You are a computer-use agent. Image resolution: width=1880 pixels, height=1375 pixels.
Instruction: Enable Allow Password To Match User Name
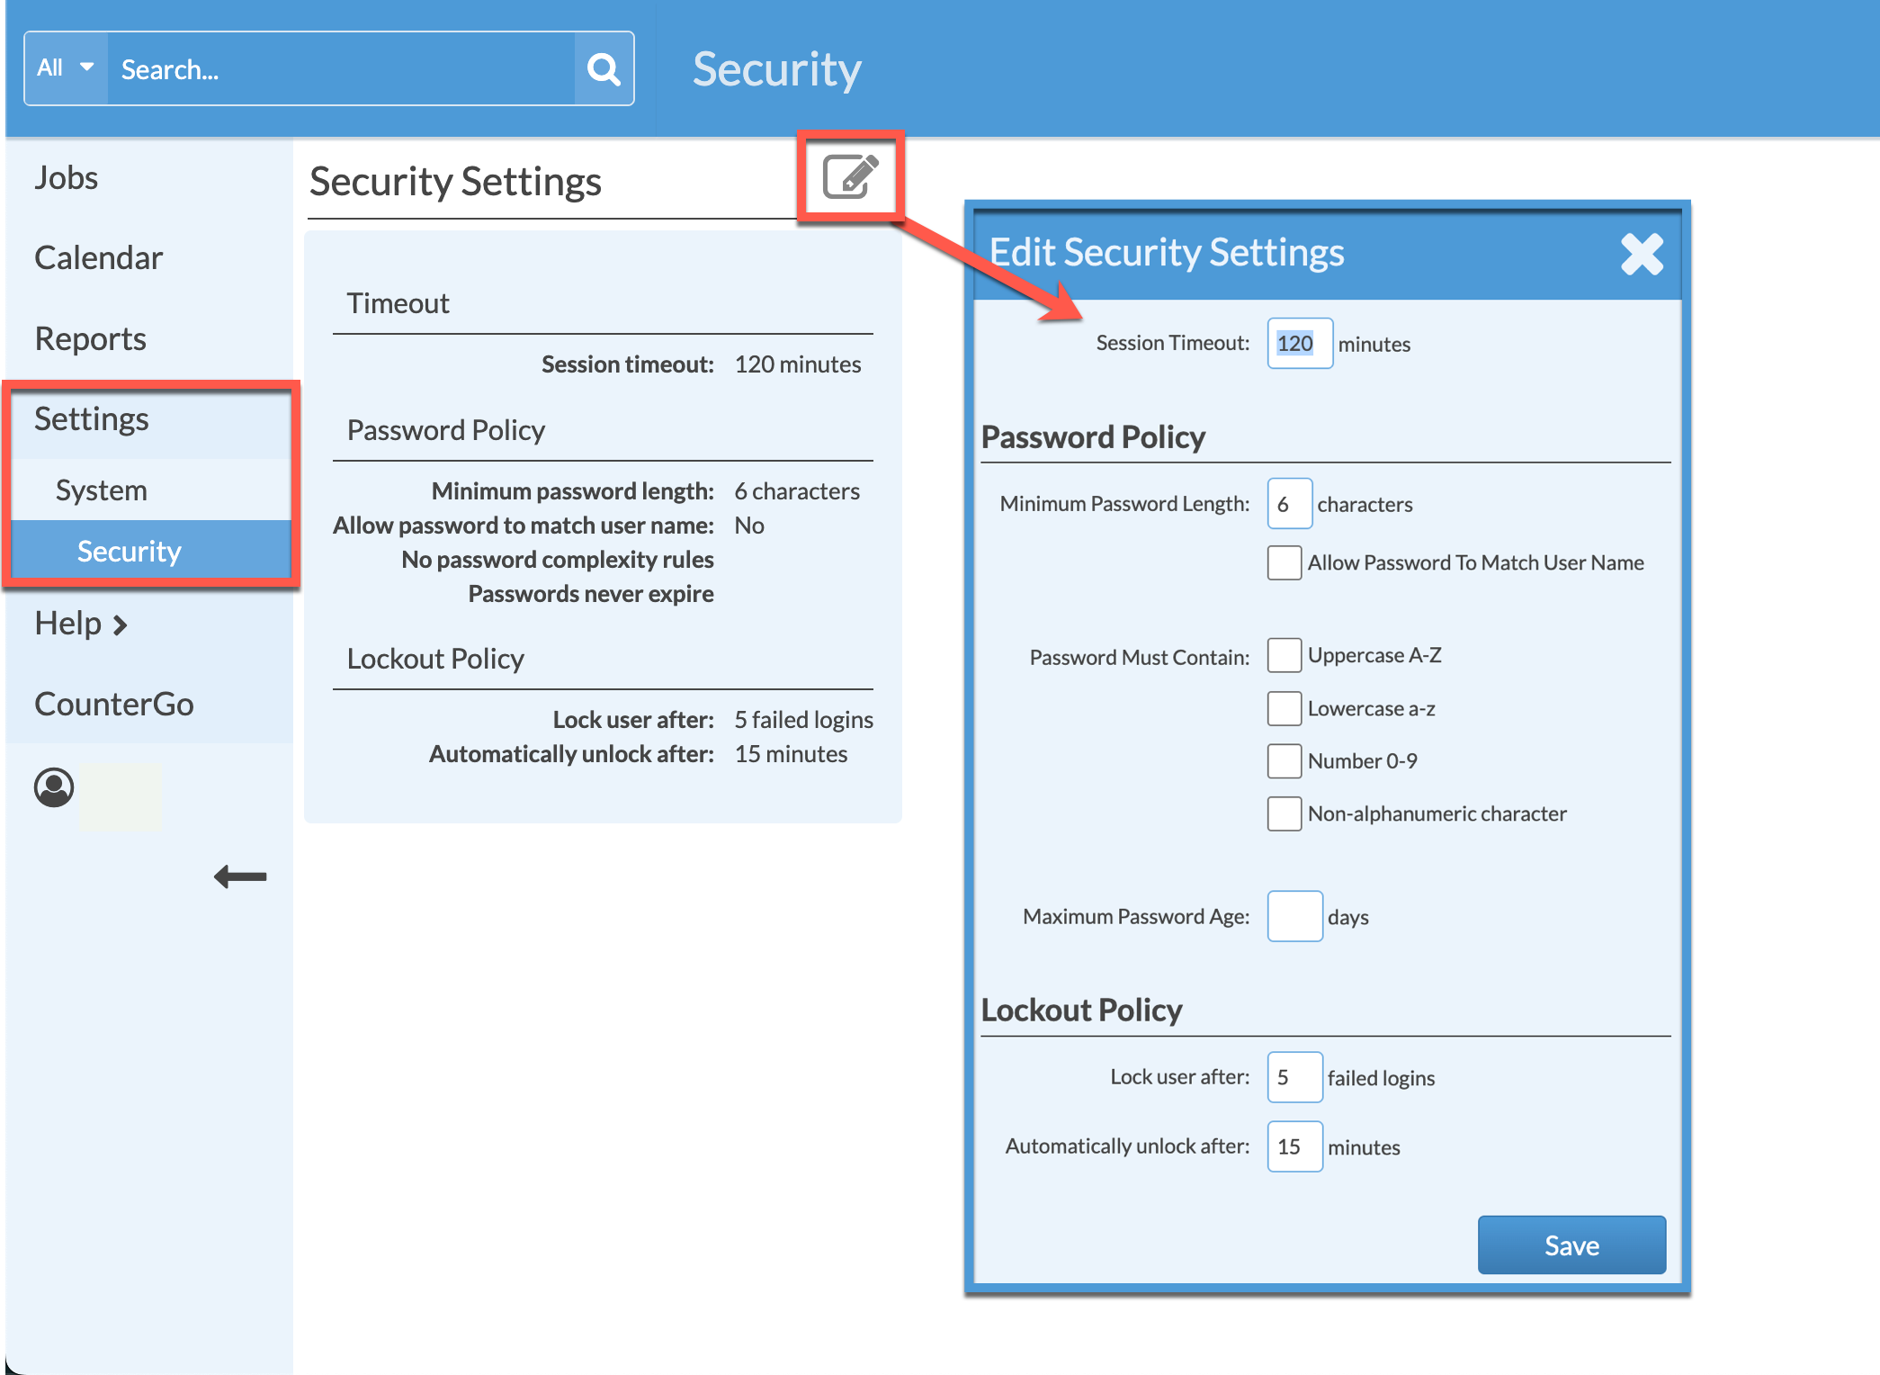pyautogui.click(x=1284, y=562)
